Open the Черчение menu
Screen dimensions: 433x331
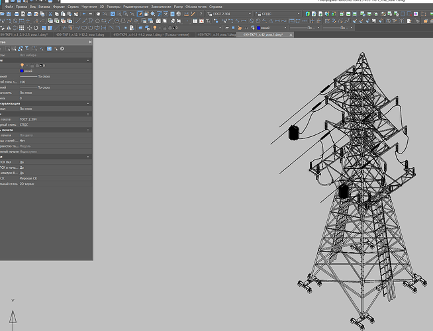tap(89, 7)
